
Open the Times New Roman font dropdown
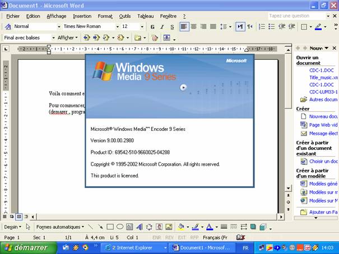coord(118,27)
